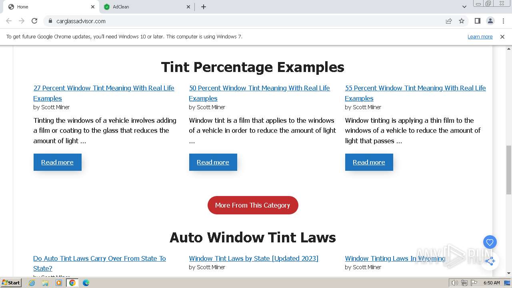512x288 pixels.
Task: Click the 6:50 AM system clock
Action: point(492,283)
